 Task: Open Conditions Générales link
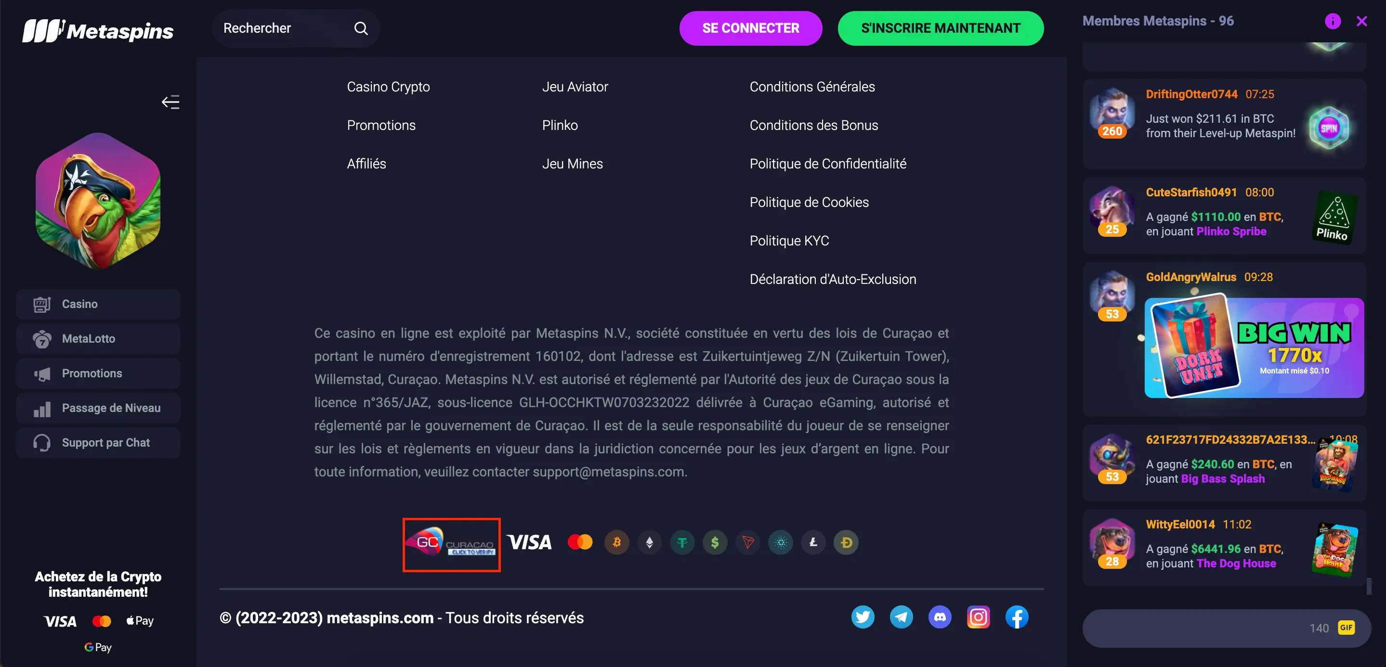coord(812,87)
